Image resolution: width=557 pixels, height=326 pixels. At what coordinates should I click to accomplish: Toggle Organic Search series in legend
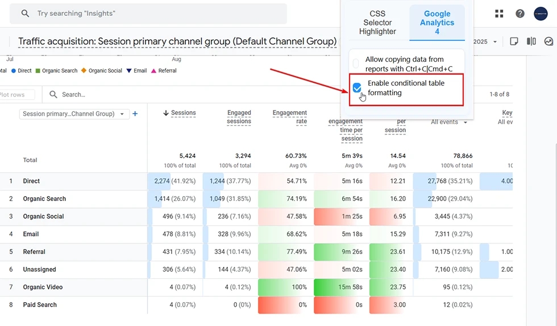(x=56, y=70)
